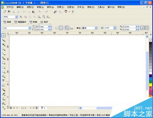Open the 位图 menu
This screenshot has width=153, height=118.
coord(71,7)
